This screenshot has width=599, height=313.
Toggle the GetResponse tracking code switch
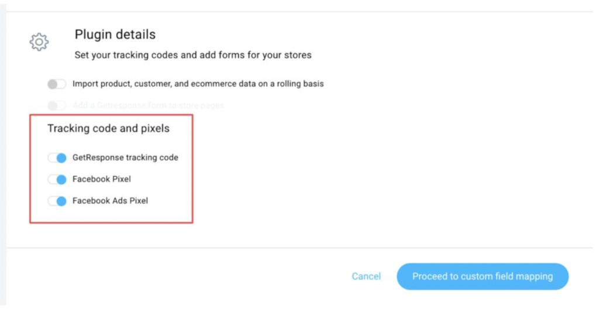pos(57,158)
